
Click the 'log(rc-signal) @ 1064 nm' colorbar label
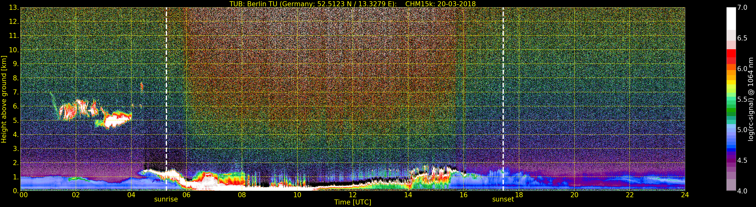(750, 99)
